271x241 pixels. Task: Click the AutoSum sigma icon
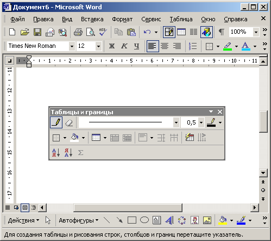pyautogui.click(x=80, y=152)
